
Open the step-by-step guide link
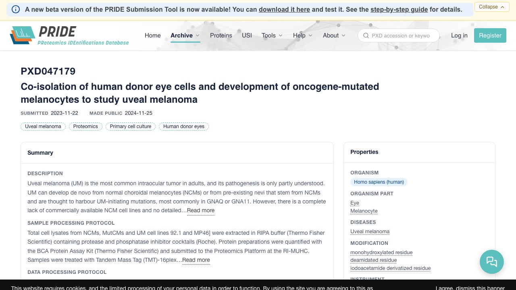[x=399, y=9]
